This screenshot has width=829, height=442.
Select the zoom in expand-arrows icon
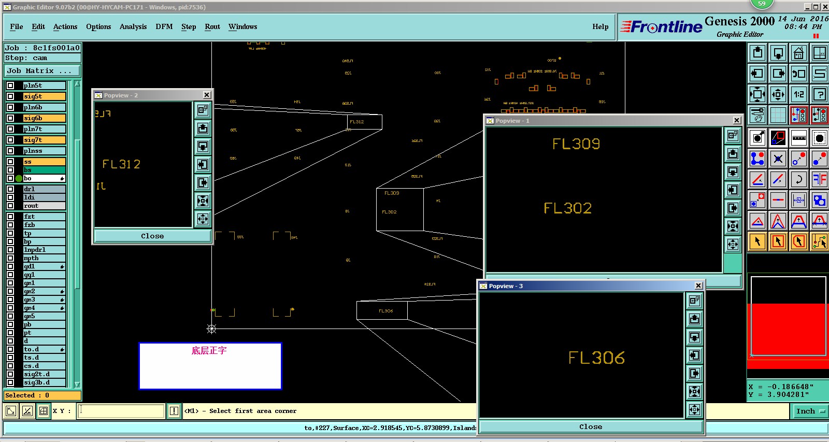pyautogui.click(x=757, y=94)
